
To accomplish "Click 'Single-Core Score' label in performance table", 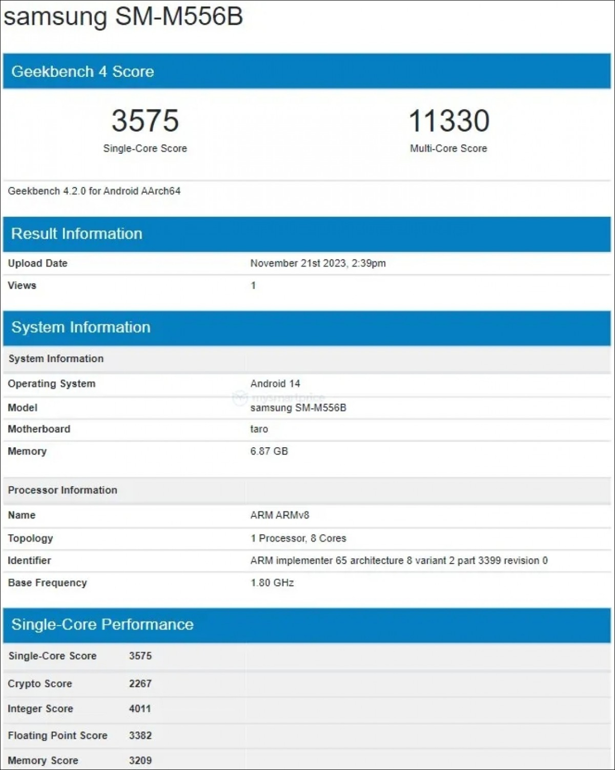I will [52, 656].
